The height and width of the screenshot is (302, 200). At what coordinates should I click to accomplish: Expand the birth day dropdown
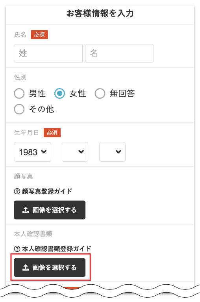(113, 152)
